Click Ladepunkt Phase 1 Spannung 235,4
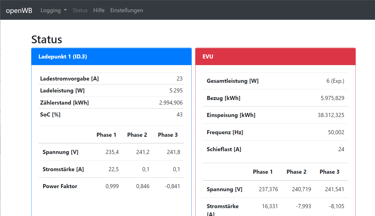The height and width of the screenshot is (216, 375). pyautogui.click(x=112, y=152)
